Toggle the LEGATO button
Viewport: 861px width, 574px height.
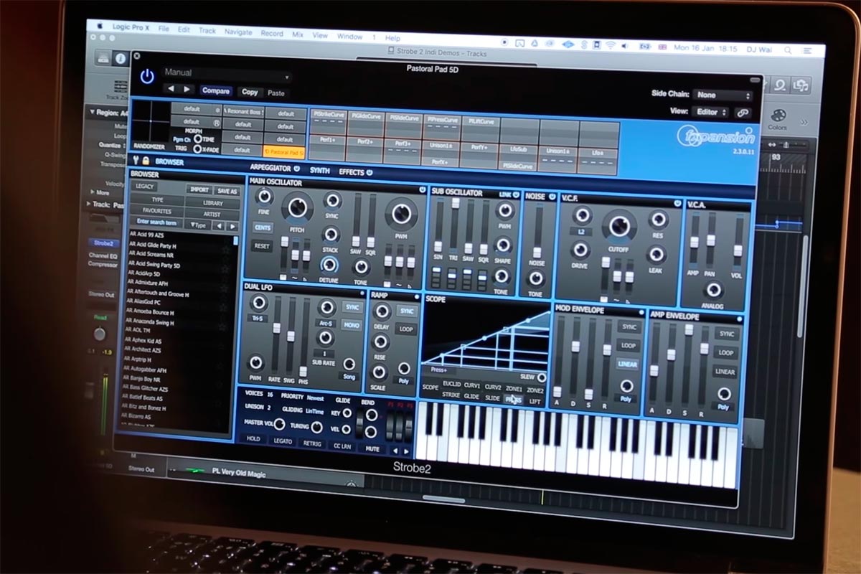pos(283,441)
